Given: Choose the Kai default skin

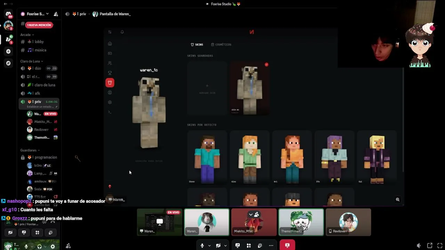Looking at the screenshot, I should point(377,157).
